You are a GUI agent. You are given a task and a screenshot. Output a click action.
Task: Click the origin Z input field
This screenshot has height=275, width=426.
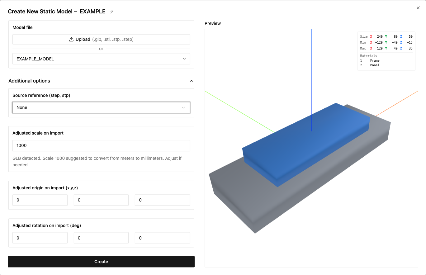[162, 200]
